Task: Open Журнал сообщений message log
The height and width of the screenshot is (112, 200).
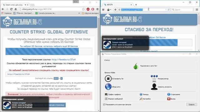Action: 114,99
